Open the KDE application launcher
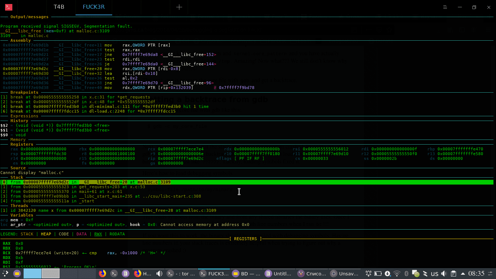The width and height of the screenshot is (496, 279). click(x=5, y=274)
